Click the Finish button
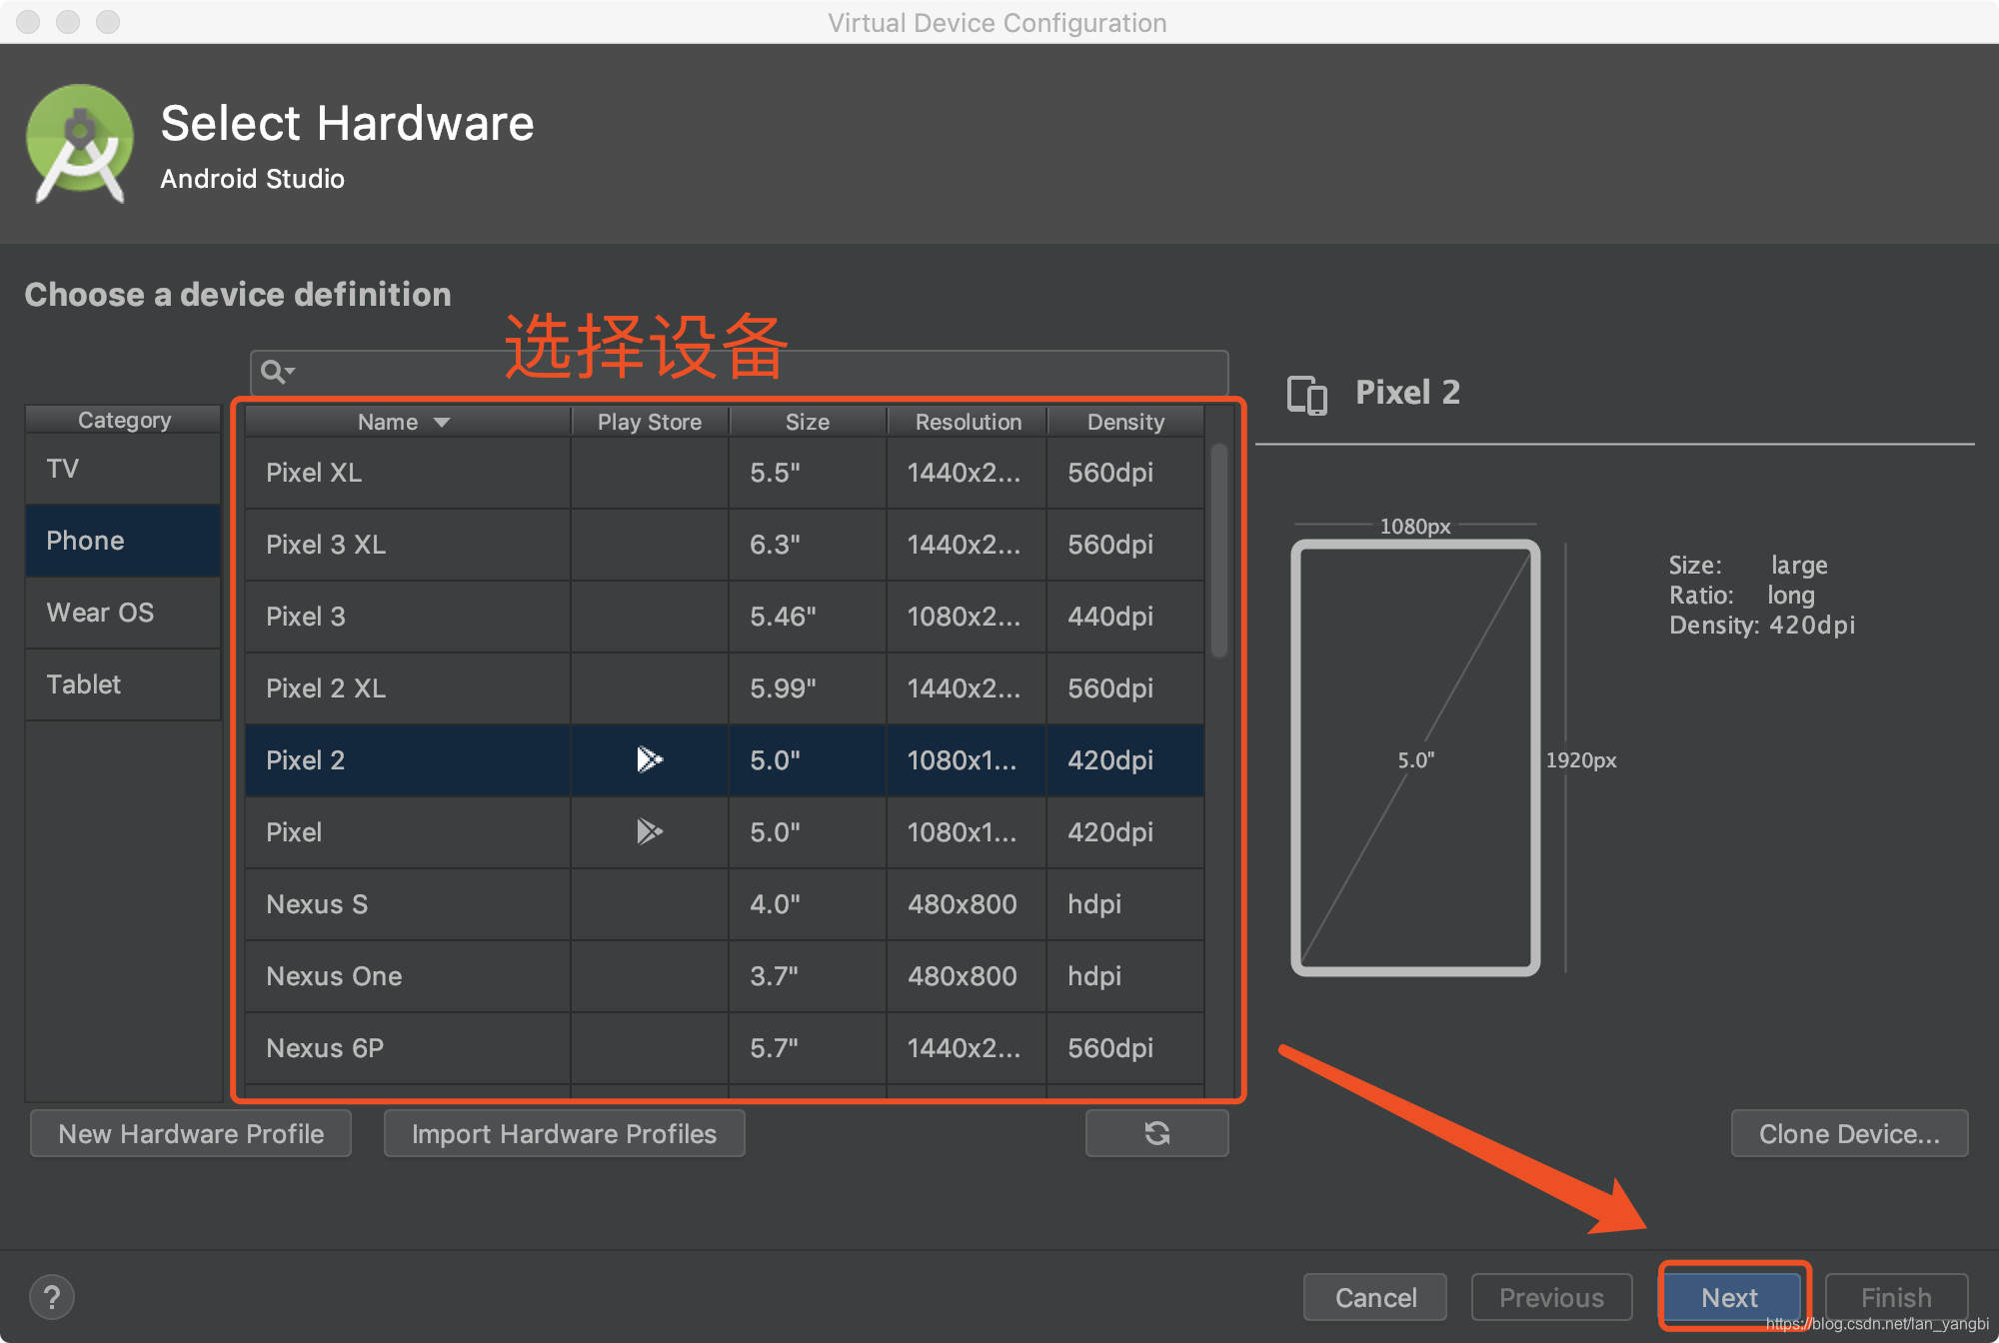This screenshot has width=1999, height=1343. click(x=1896, y=1297)
